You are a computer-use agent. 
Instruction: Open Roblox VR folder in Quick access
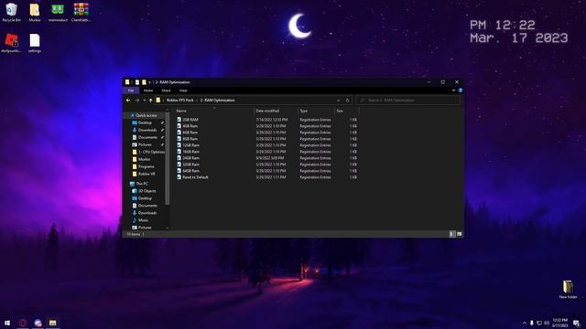[x=144, y=174]
